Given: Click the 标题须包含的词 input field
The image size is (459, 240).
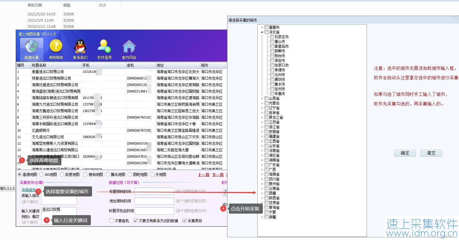Looking at the screenshot, I should tap(154, 211).
